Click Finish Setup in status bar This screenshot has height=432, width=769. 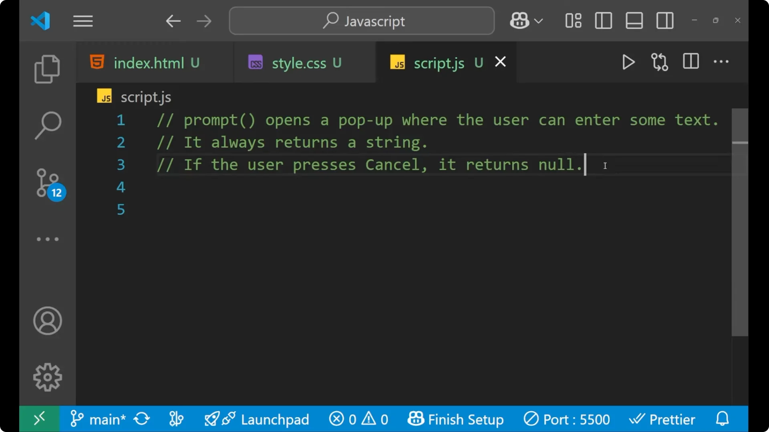click(457, 419)
